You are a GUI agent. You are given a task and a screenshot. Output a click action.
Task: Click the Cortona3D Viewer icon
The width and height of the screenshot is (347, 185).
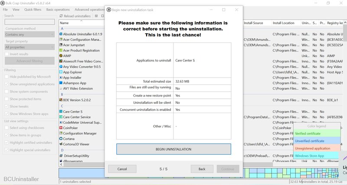click(61, 144)
